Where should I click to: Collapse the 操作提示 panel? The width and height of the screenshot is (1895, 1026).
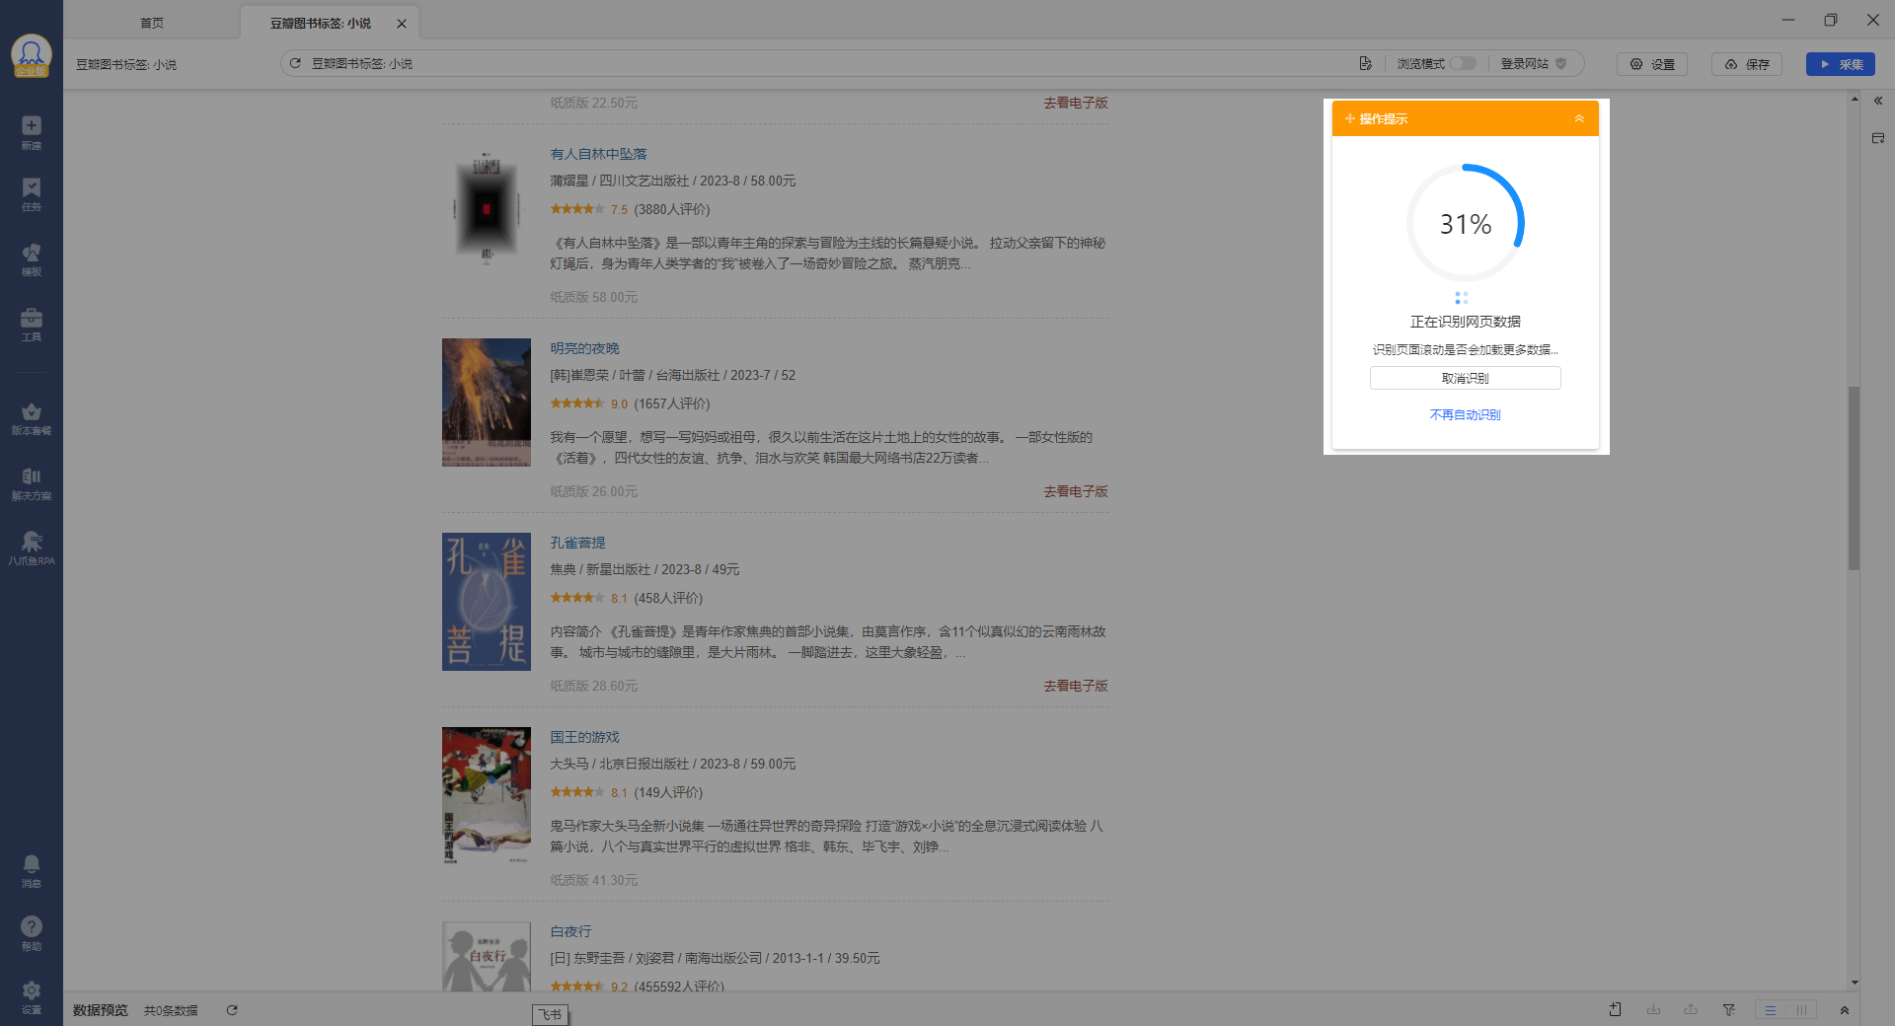click(x=1579, y=118)
